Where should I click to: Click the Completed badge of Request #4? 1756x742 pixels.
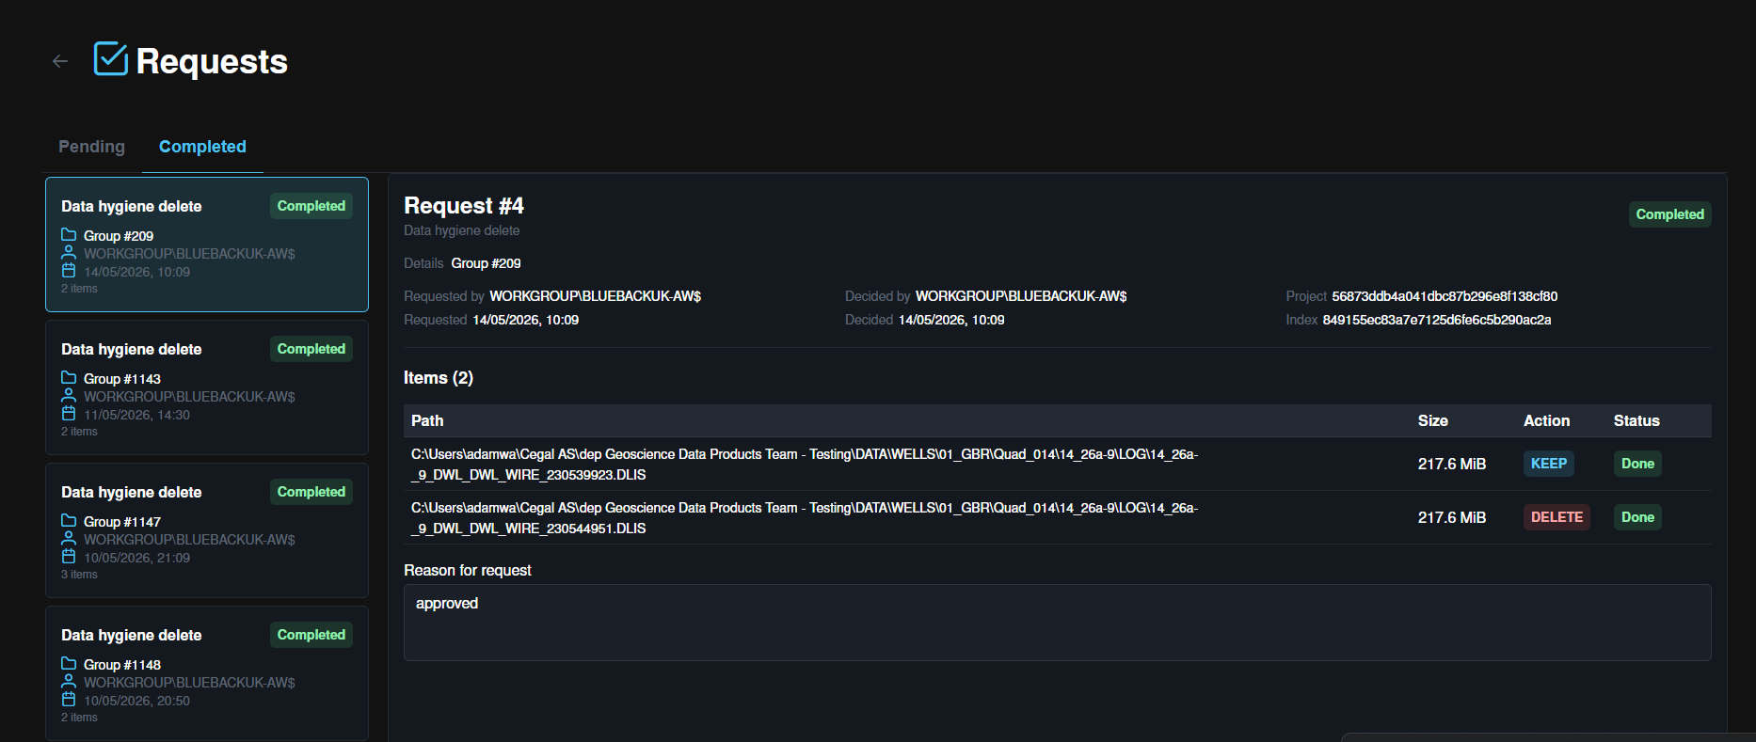click(1669, 214)
